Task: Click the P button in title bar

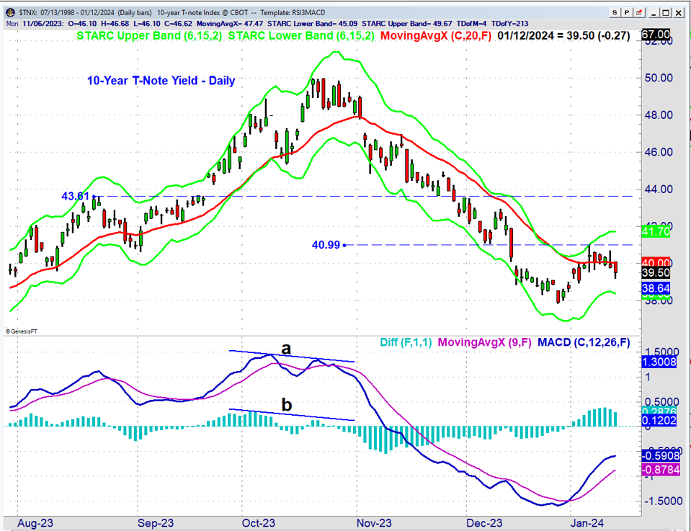Action: [x=627, y=12]
